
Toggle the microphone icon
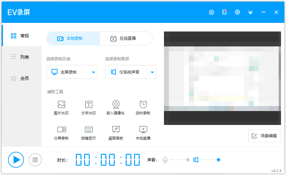(x=165, y=160)
